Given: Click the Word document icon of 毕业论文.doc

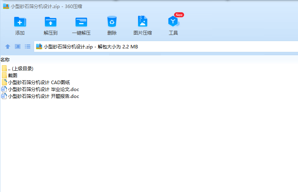Looking at the screenshot, I should coord(4,89).
